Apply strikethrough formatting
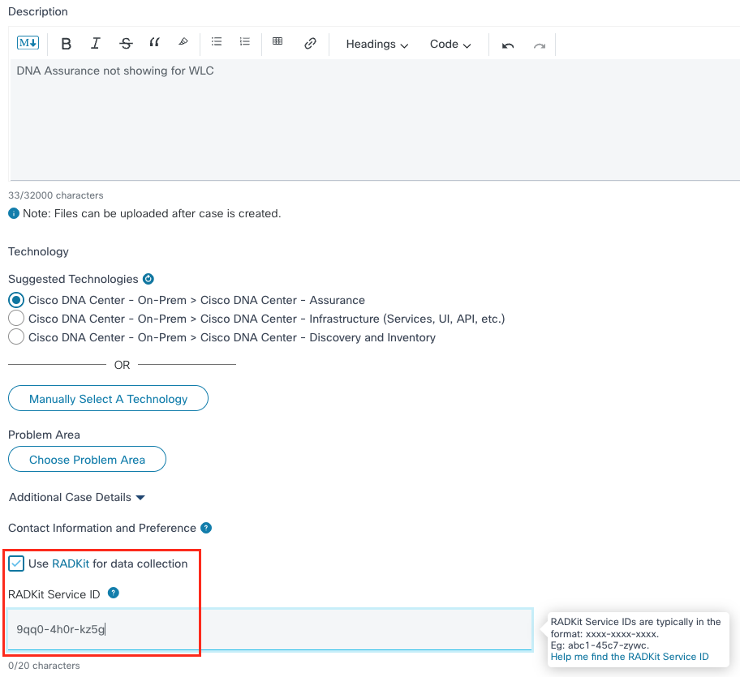The width and height of the screenshot is (740, 677). 126,44
